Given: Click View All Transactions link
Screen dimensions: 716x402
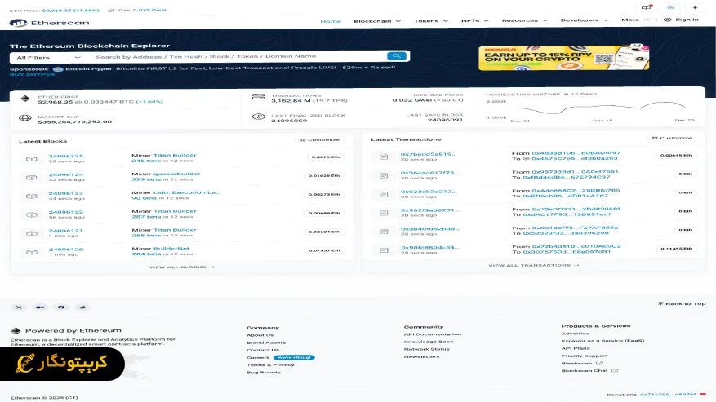Looking at the screenshot, I should pos(534,265).
